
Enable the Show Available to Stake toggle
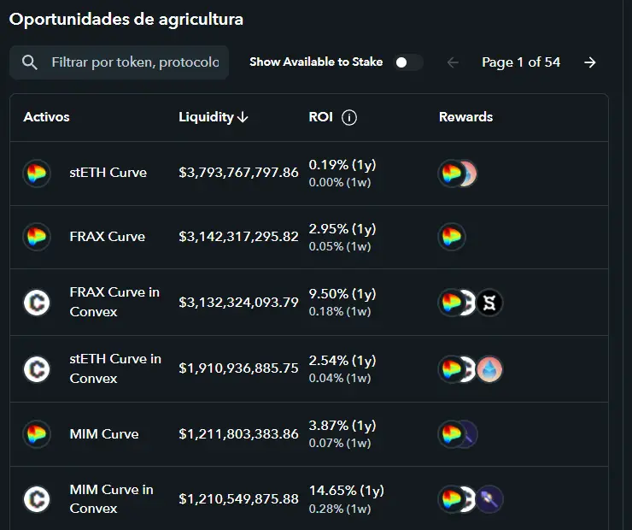tap(407, 62)
